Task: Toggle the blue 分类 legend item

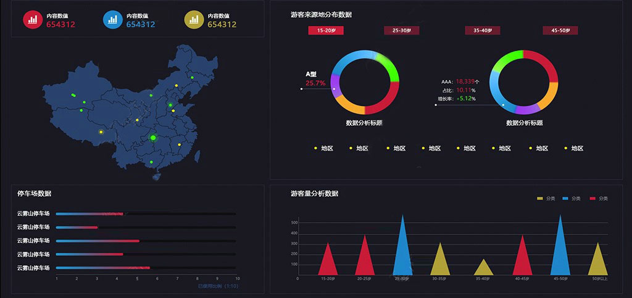Action: (572, 198)
